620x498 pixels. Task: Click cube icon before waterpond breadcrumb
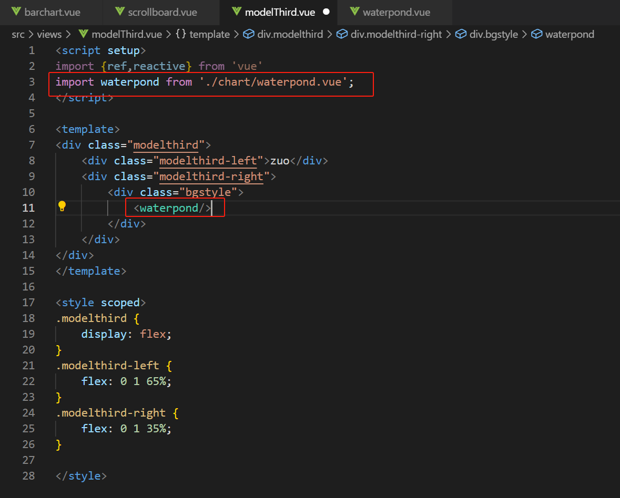pos(536,34)
